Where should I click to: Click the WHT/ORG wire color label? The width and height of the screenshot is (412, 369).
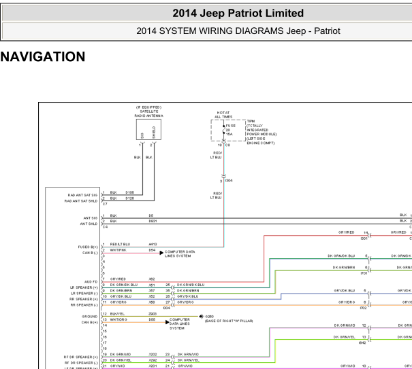(x=118, y=319)
